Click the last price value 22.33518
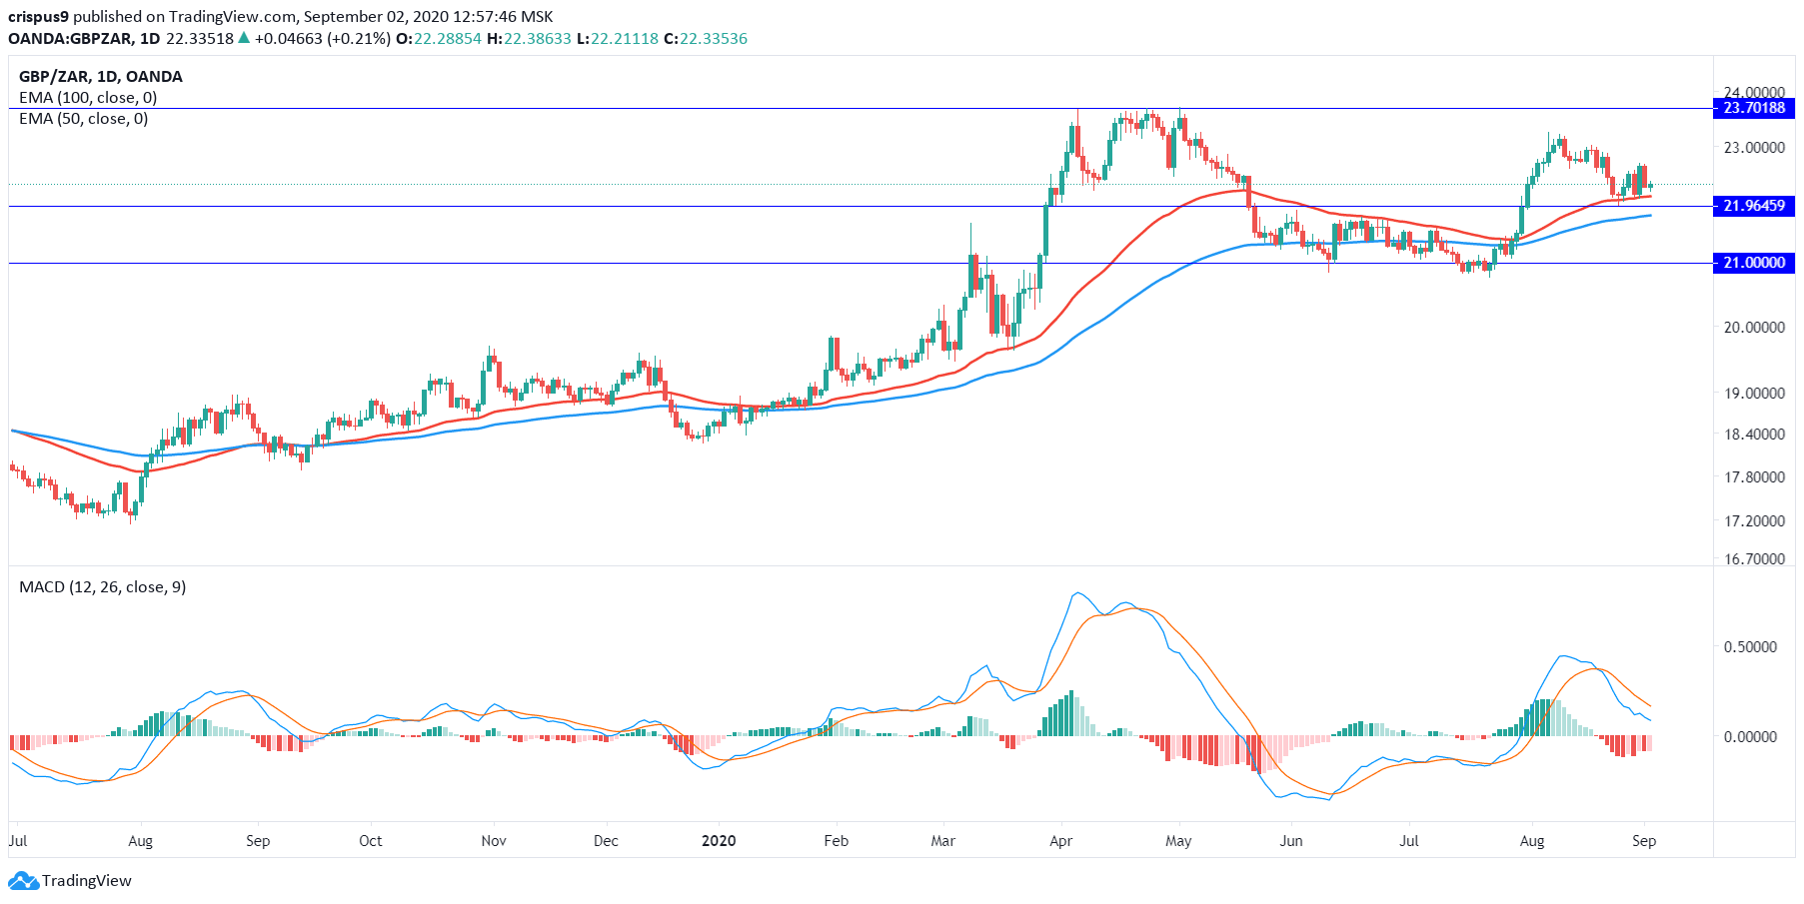The image size is (1804, 904). point(200,39)
